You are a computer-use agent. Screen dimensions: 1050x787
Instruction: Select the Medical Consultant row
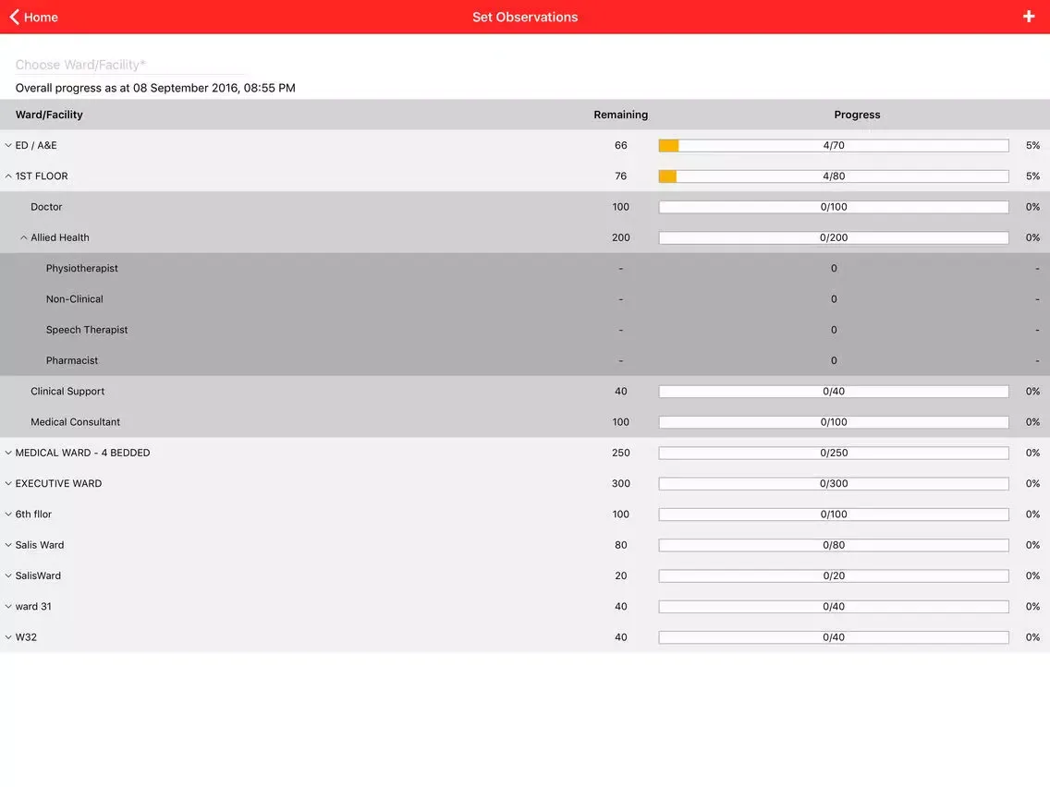[x=525, y=422]
